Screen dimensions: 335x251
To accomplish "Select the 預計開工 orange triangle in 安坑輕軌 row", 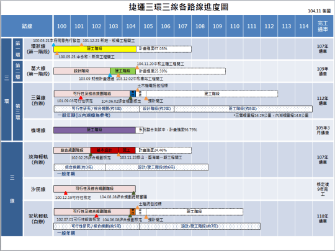I will tap(146, 217).
